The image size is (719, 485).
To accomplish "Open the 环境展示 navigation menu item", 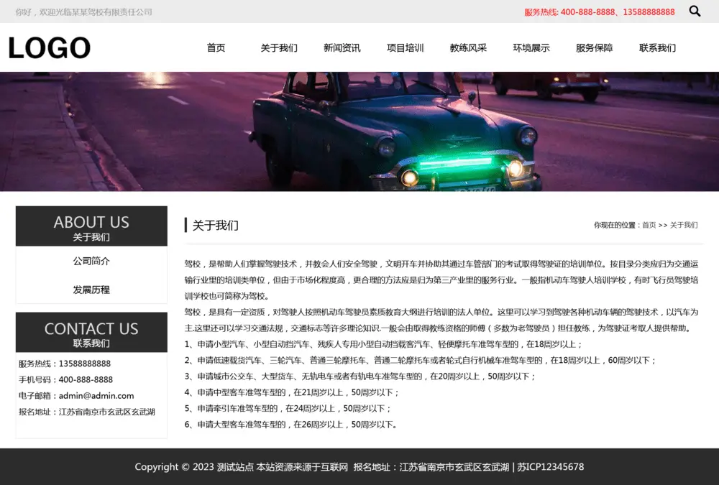I will [531, 47].
